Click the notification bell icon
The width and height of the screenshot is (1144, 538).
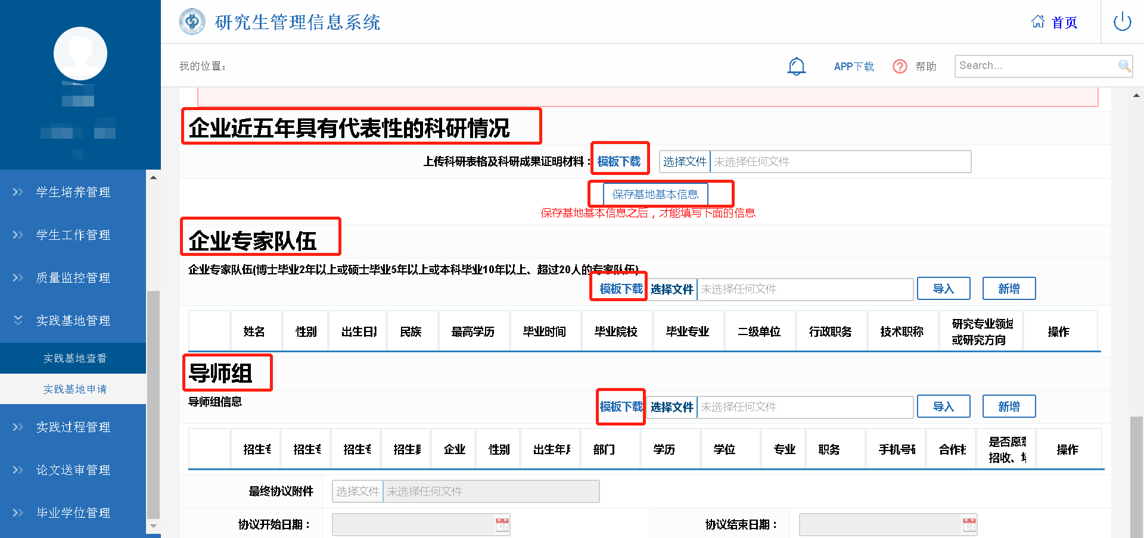[x=796, y=66]
